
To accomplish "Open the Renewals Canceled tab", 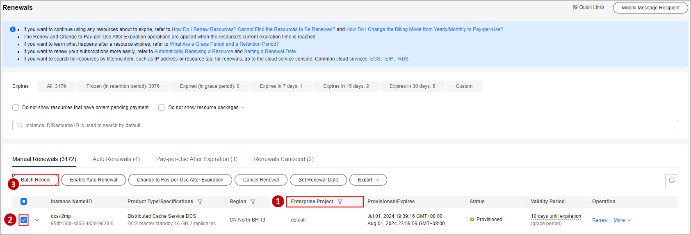I will [283, 159].
